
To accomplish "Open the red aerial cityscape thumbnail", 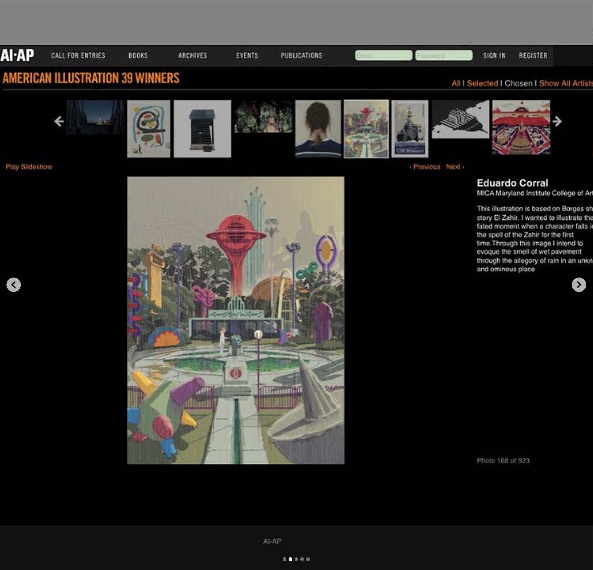I will pos(521,127).
